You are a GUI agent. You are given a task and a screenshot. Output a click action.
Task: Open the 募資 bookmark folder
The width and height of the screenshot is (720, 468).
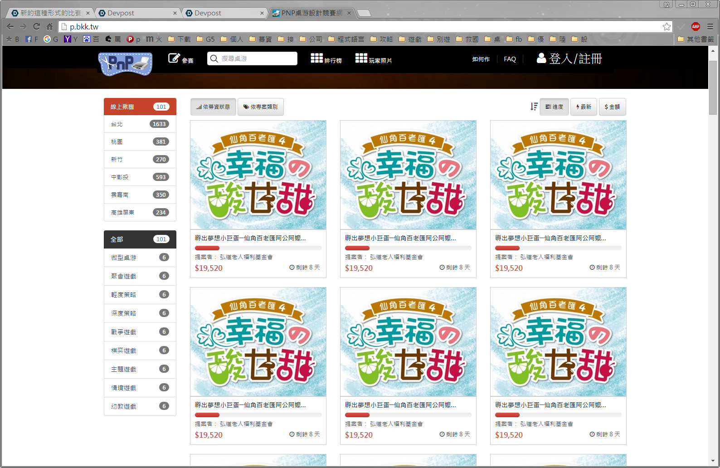[260, 39]
